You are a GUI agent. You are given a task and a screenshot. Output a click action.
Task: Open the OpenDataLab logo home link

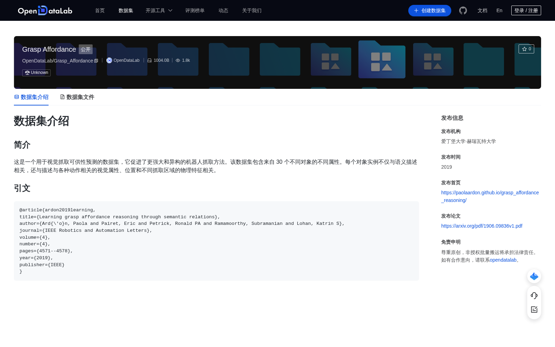click(x=45, y=10)
